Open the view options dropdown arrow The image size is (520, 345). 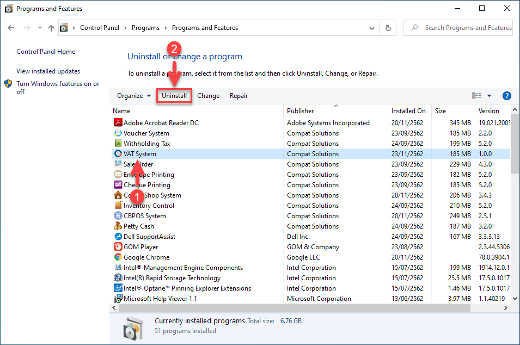489,96
